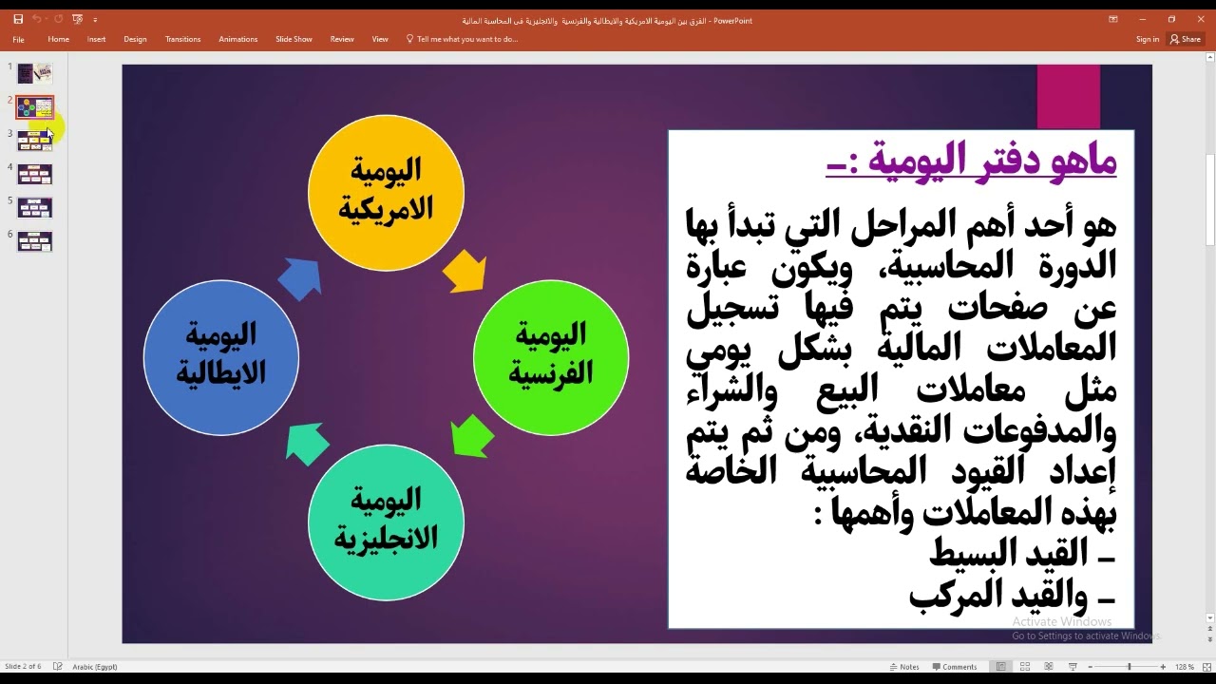This screenshot has width=1216, height=684.
Task: Click the spell check icon in status bar
Action: [58, 667]
